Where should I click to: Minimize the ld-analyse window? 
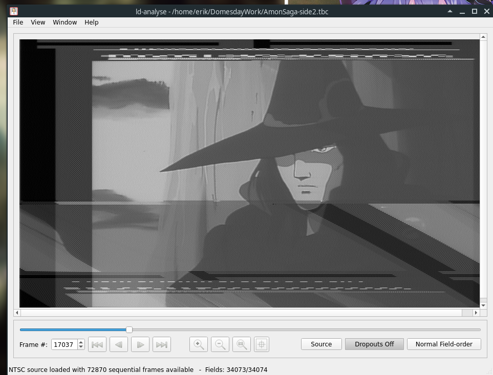462,12
